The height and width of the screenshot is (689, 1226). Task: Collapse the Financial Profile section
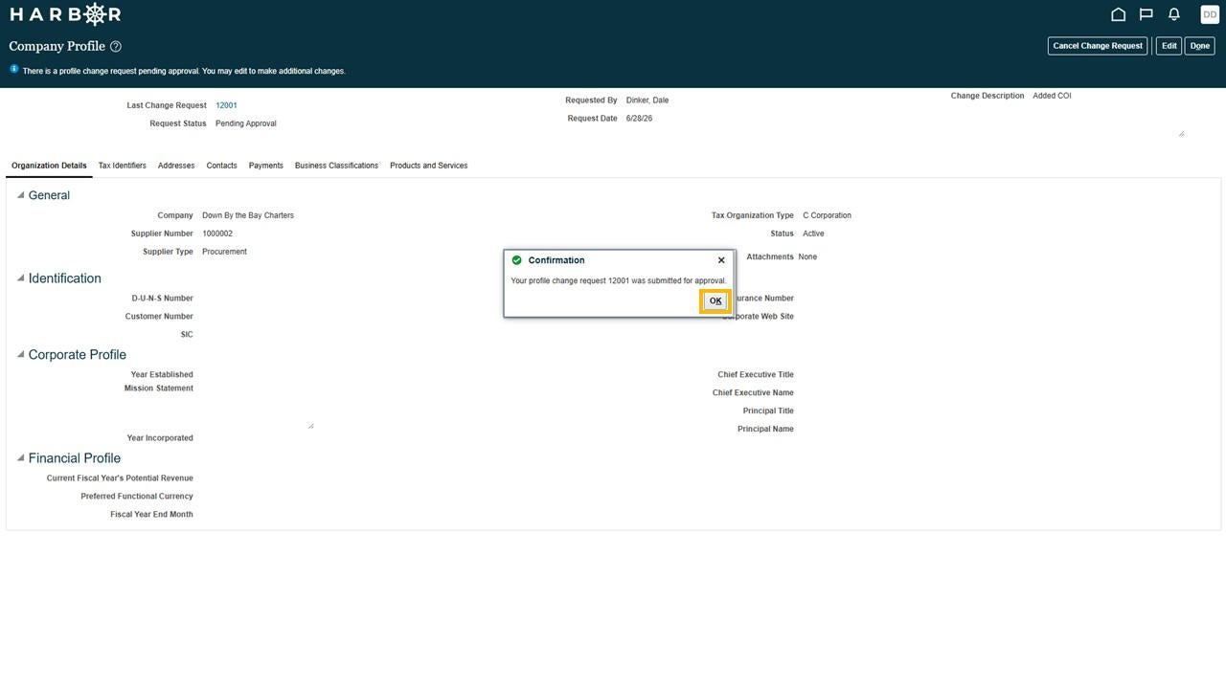20,457
